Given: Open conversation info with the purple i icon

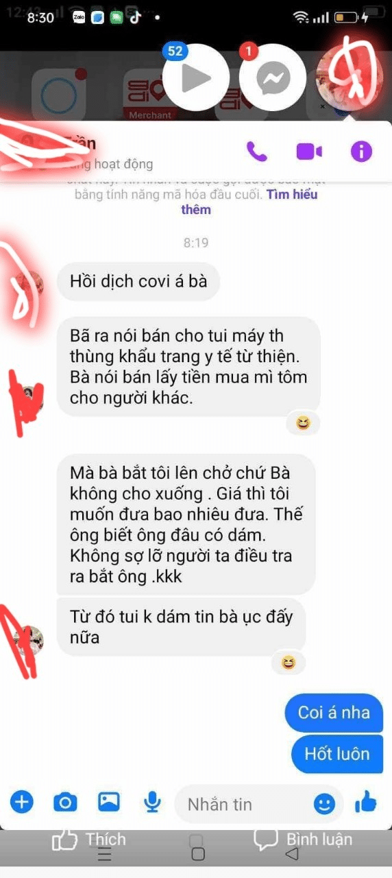Looking at the screenshot, I should [x=361, y=151].
